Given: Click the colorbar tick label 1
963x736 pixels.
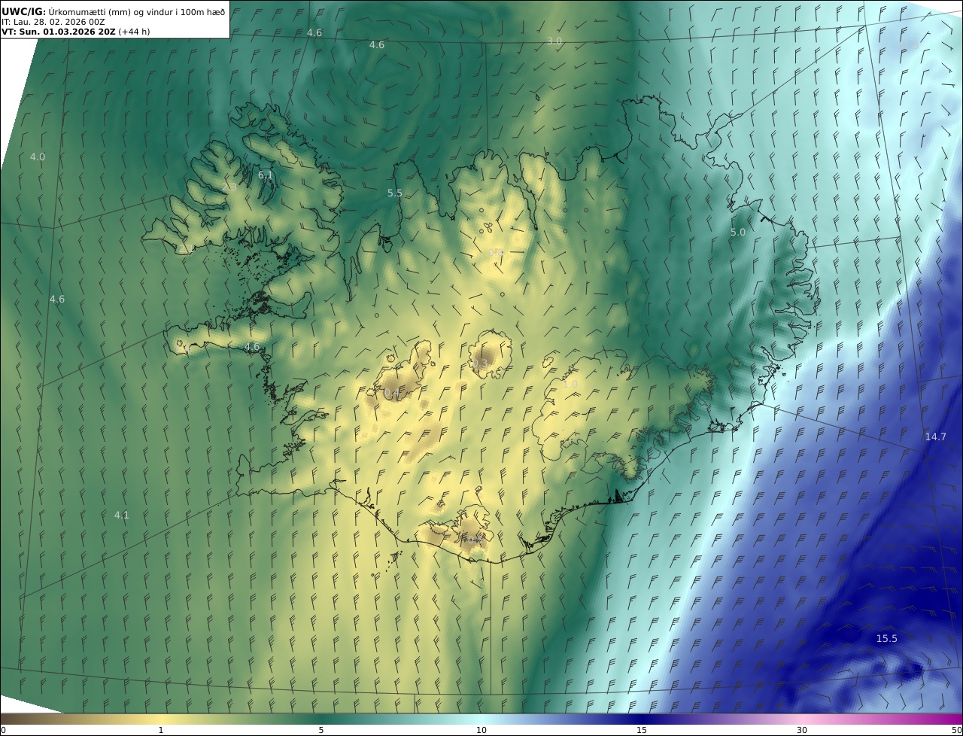Looking at the screenshot, I should [160, 730].
